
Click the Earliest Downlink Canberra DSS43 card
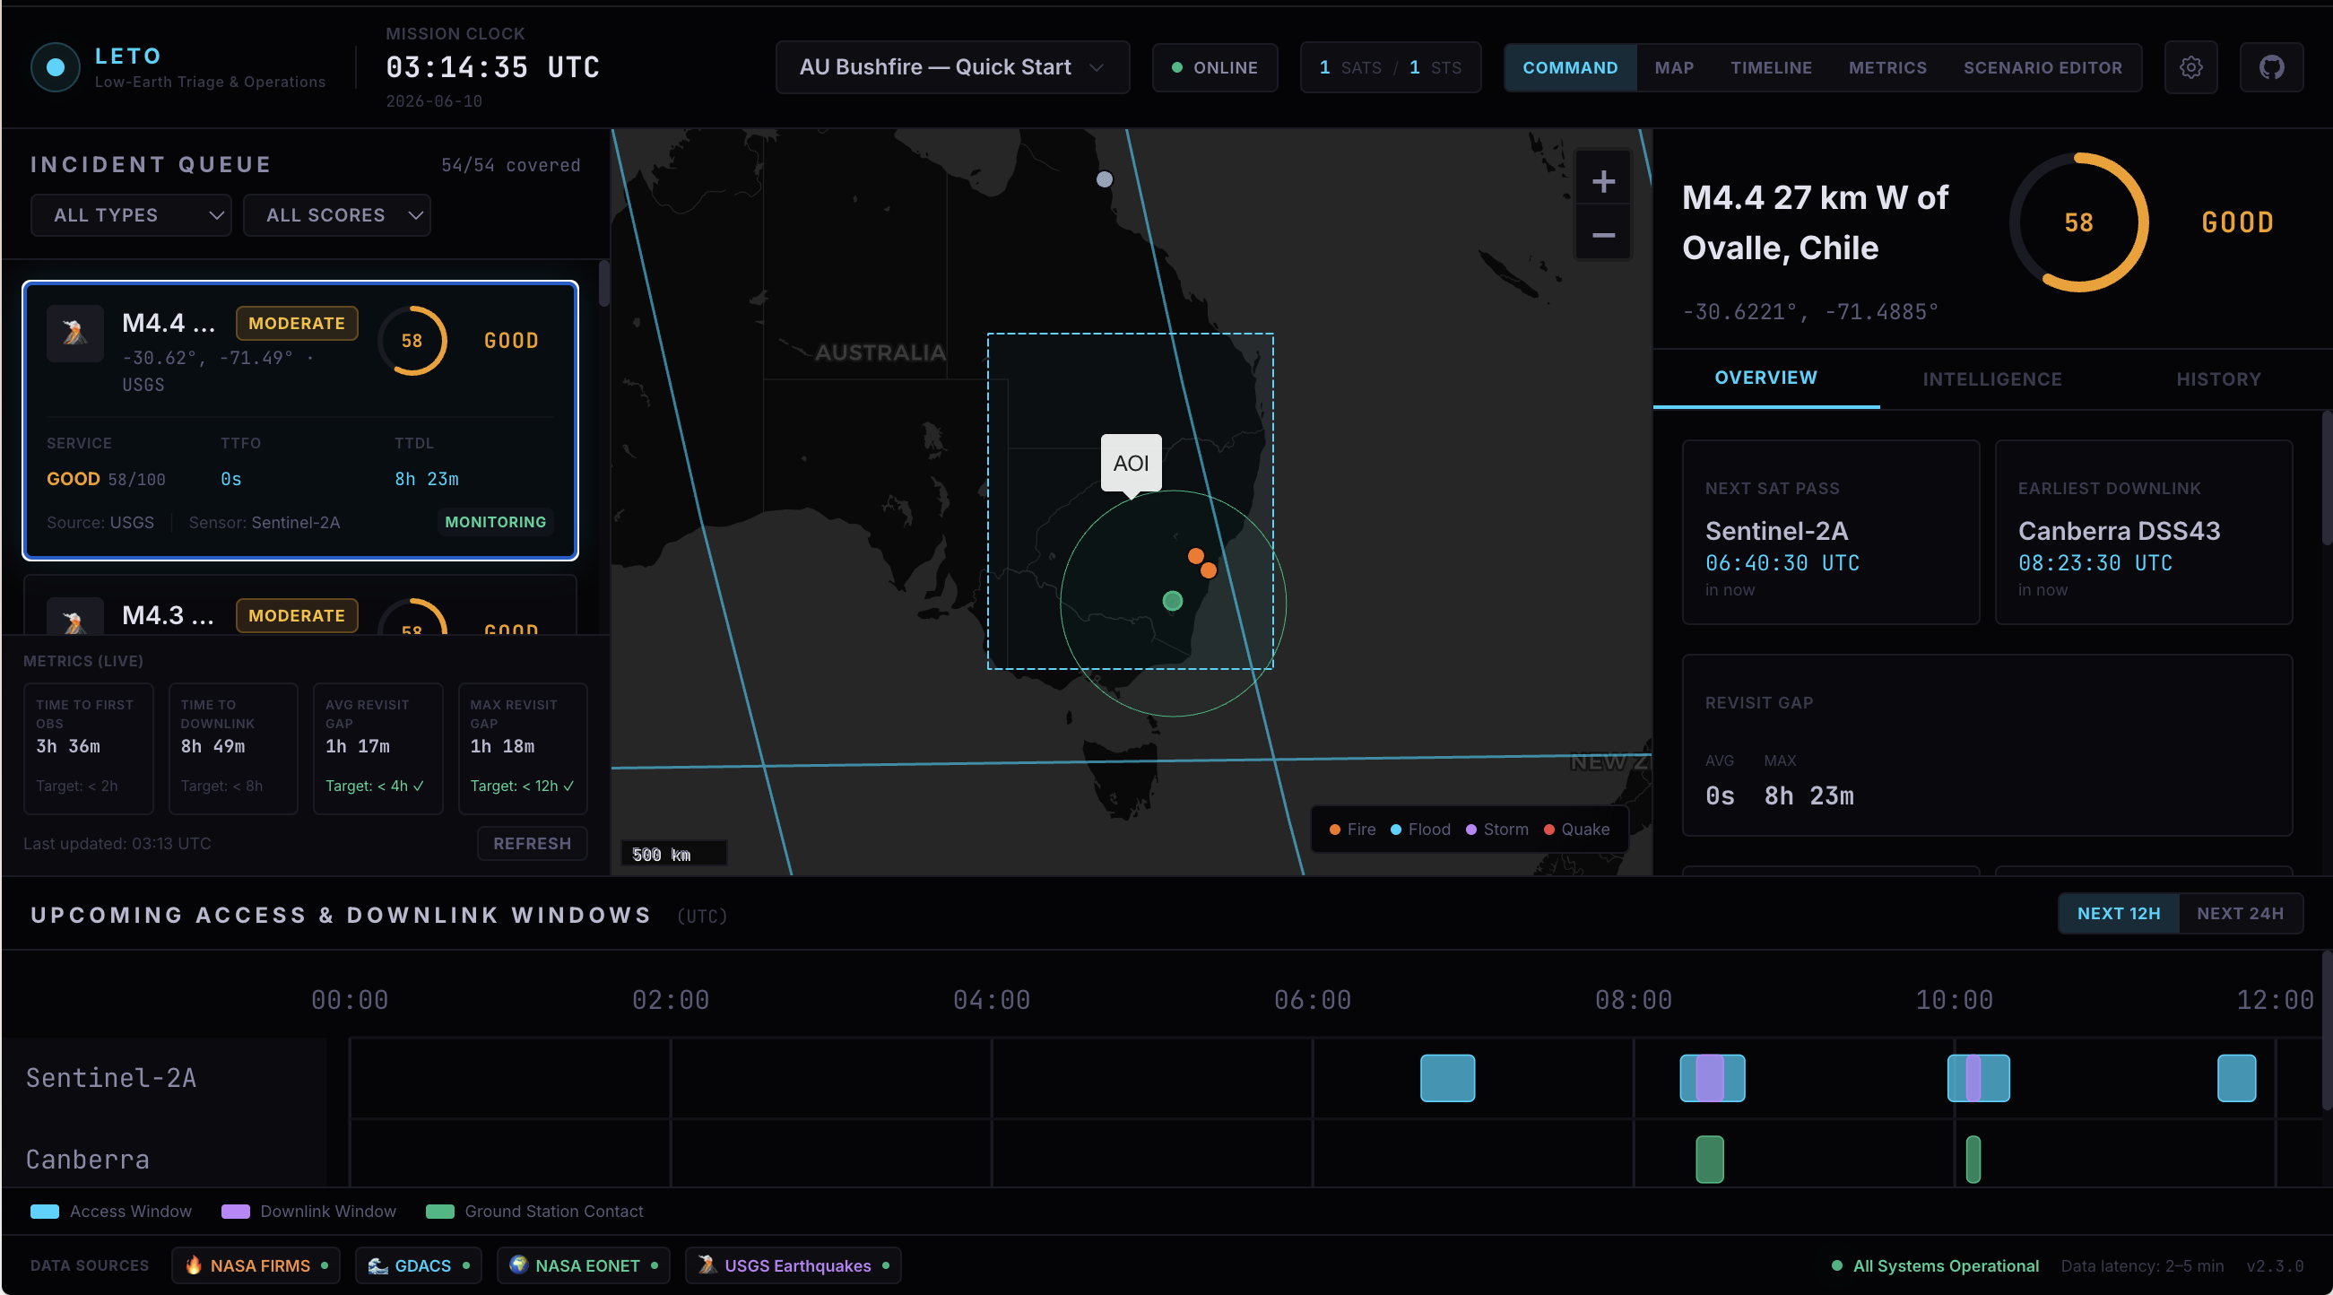(2143, 532)
